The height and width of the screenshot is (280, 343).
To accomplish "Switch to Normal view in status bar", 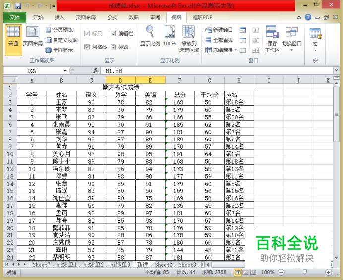I will 238,272.
